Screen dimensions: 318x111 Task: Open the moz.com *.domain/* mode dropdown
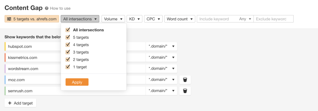click(x=161, y=80)
